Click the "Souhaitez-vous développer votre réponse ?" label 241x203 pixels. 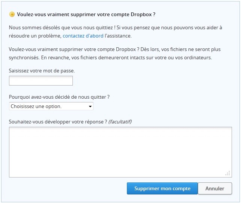click(x=58, y=122)
